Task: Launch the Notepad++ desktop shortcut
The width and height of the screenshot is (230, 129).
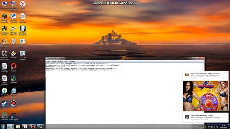Action: tap(14, 92)
